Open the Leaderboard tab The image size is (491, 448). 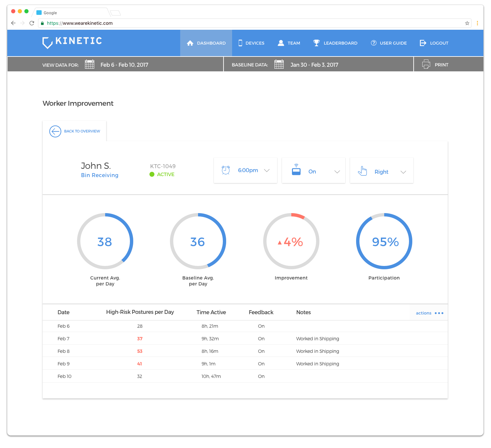pos(335,43)
